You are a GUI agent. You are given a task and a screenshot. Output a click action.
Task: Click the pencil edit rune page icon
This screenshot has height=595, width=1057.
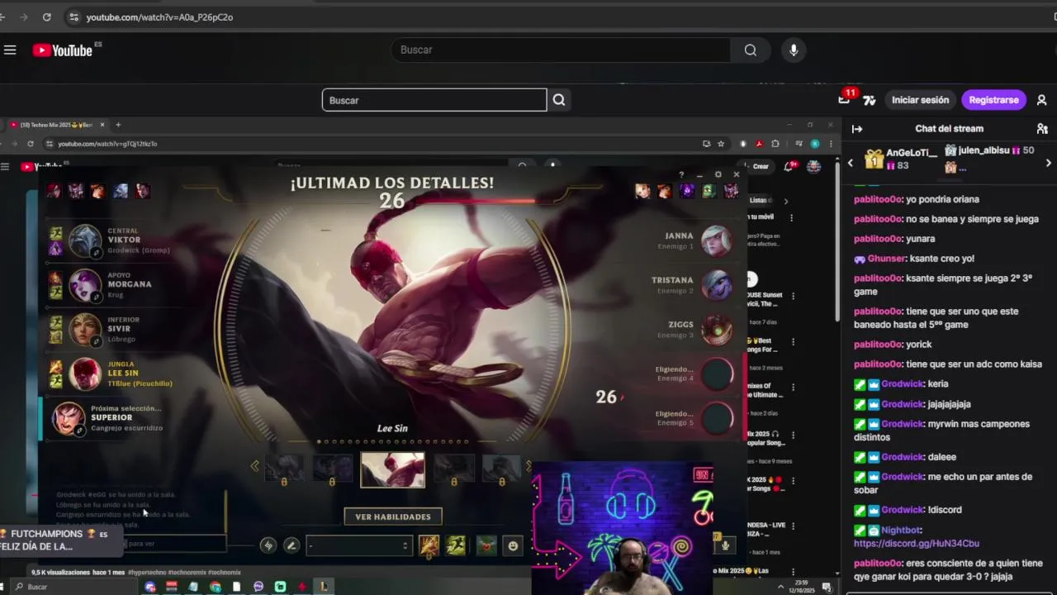(x=291, y=545)
